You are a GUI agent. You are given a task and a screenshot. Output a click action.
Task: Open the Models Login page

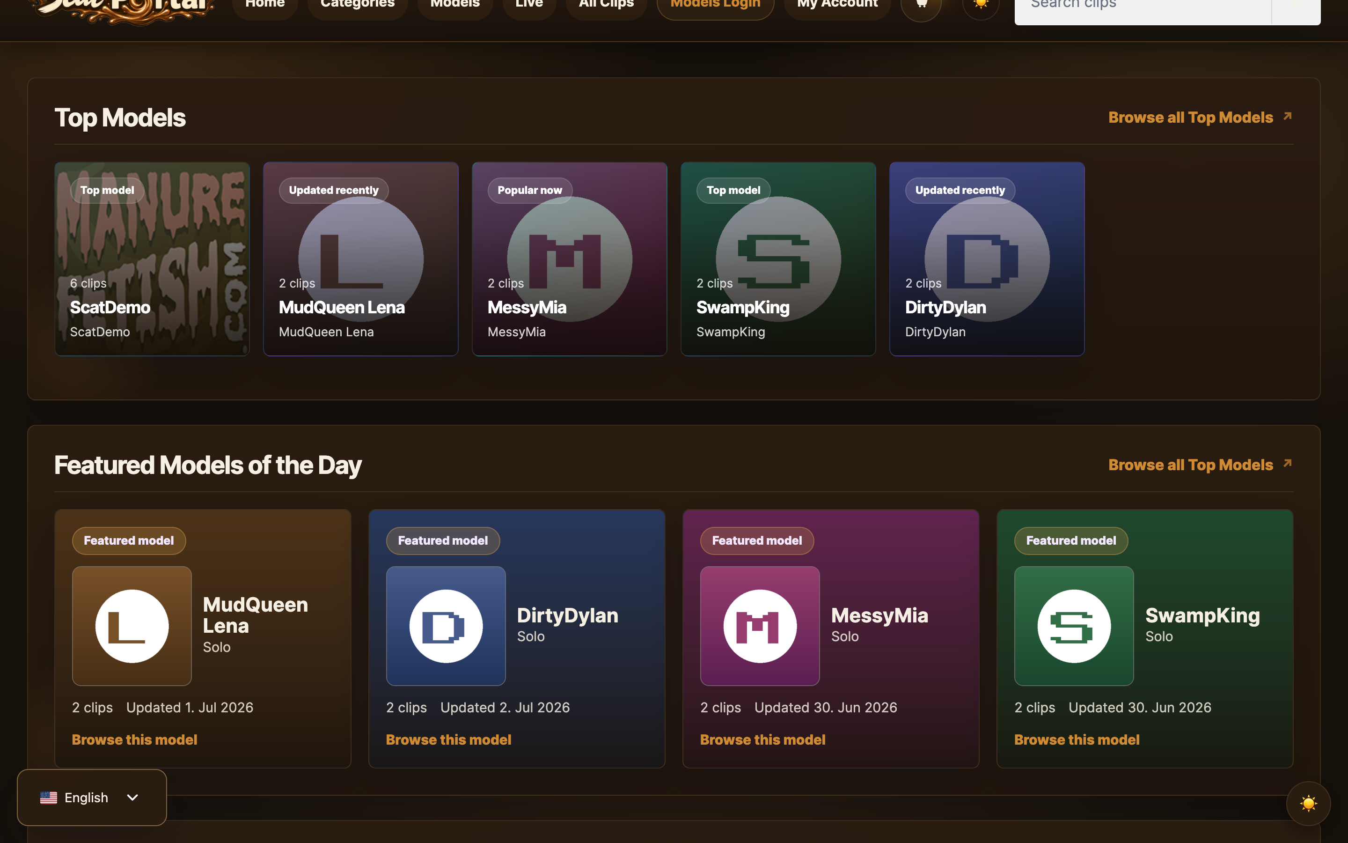pos(715,5)
